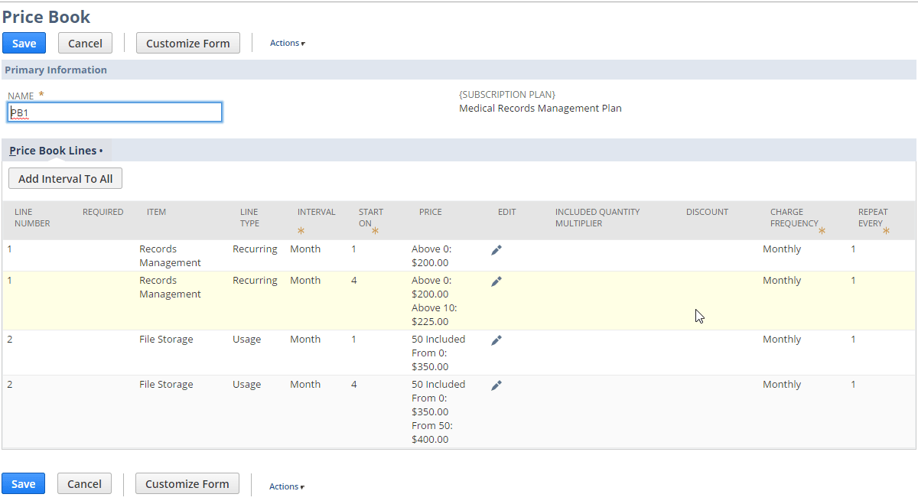Click Add Interval To All button
The image size is (918, 504).
66,178
